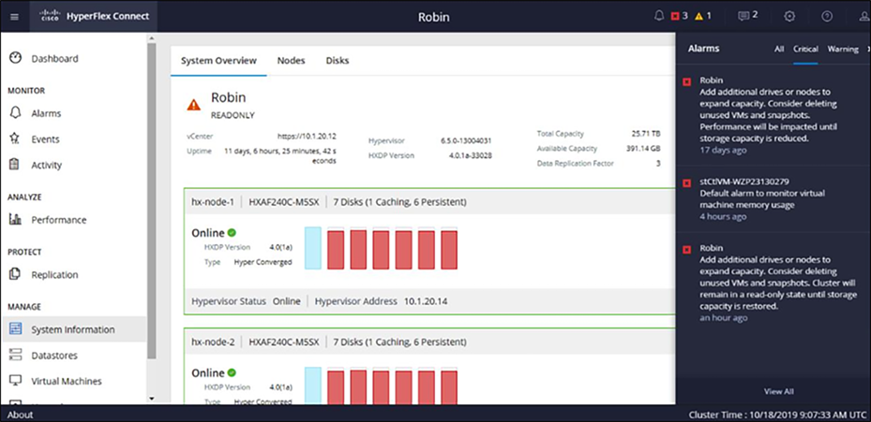Open the help question mark icon
This screenshot has width=871, height=422.
click(827, 17)
